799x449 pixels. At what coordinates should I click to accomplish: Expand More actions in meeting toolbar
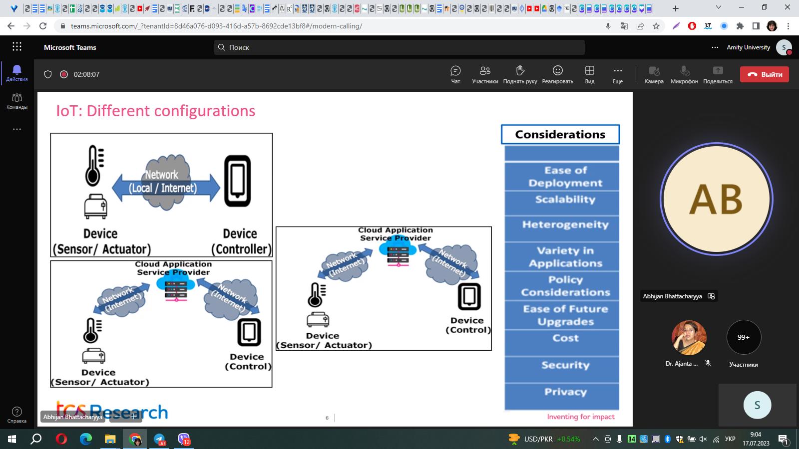pyautogui.click(x=618, y=74)
